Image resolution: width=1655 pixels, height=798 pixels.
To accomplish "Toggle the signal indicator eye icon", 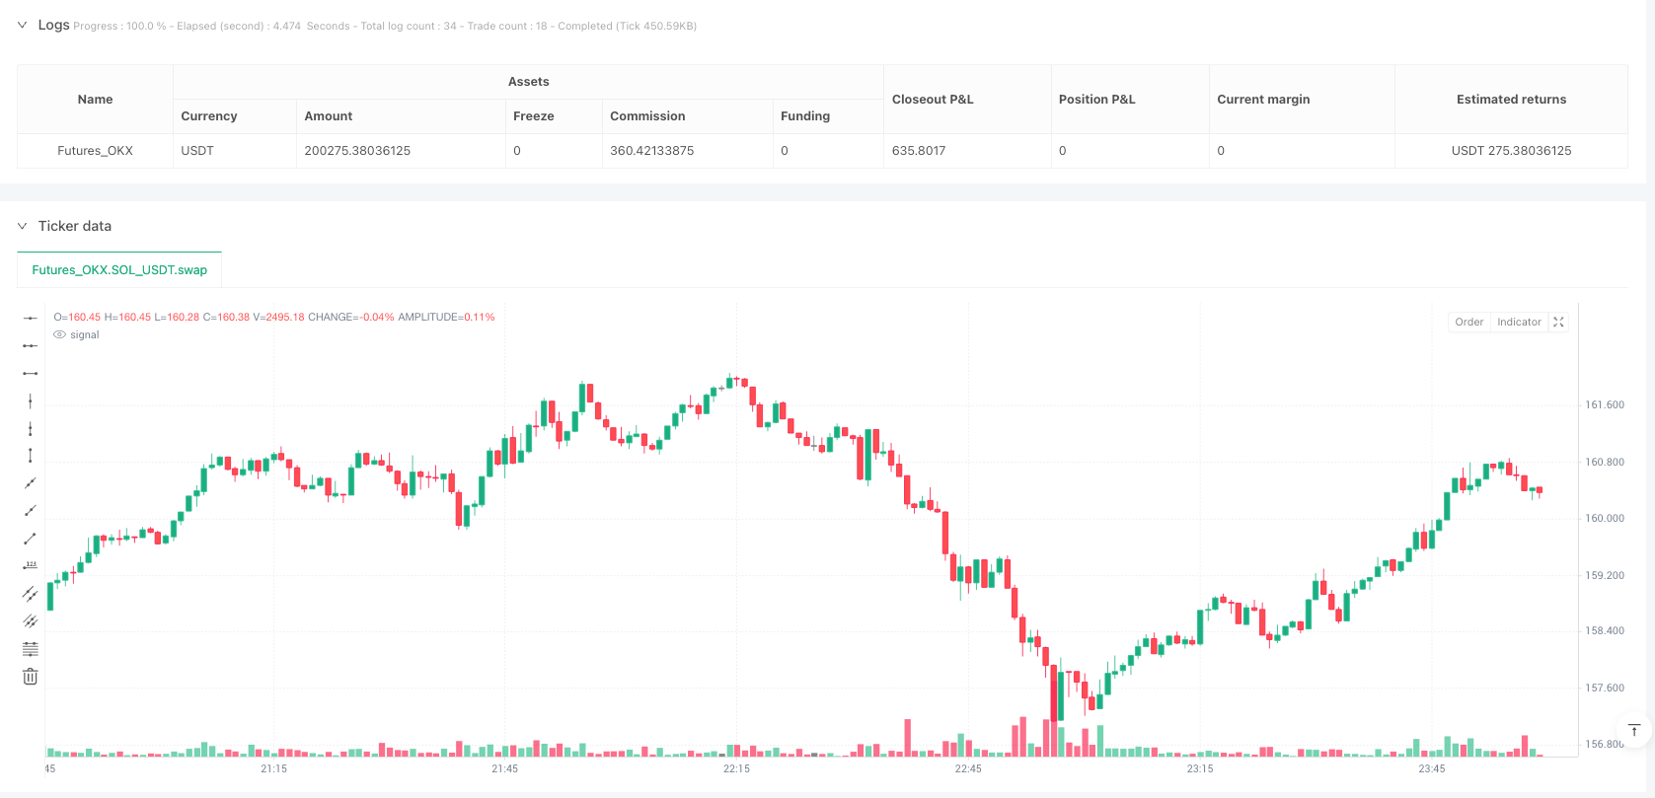I will click(59, 335).
